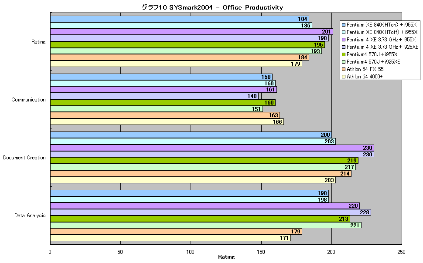This screenshot has width=423, height=263.
Task: Click the Data Analysis category label
Action: 30,216
